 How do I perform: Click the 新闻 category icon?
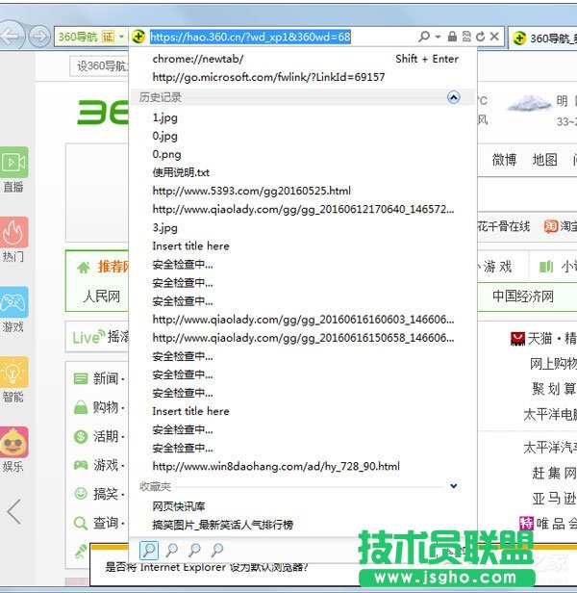pyautogui.click(x=81, y=378)
